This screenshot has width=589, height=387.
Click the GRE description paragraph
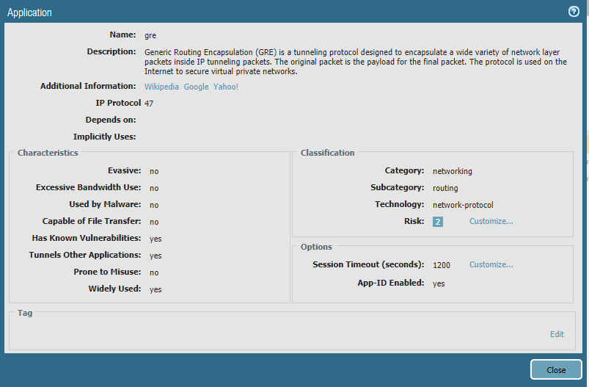355,62
